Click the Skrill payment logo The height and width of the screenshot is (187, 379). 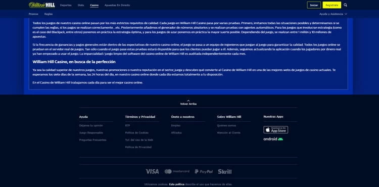pos(224,171)
